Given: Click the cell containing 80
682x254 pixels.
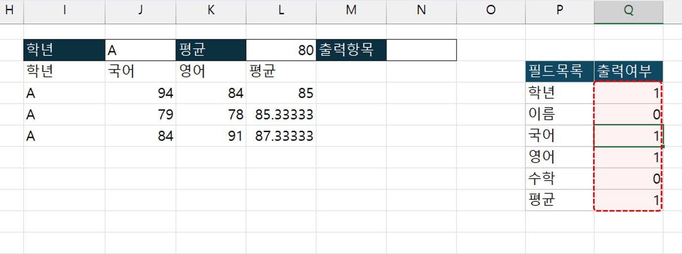Looking at the screenshot, I should point(281,50).
